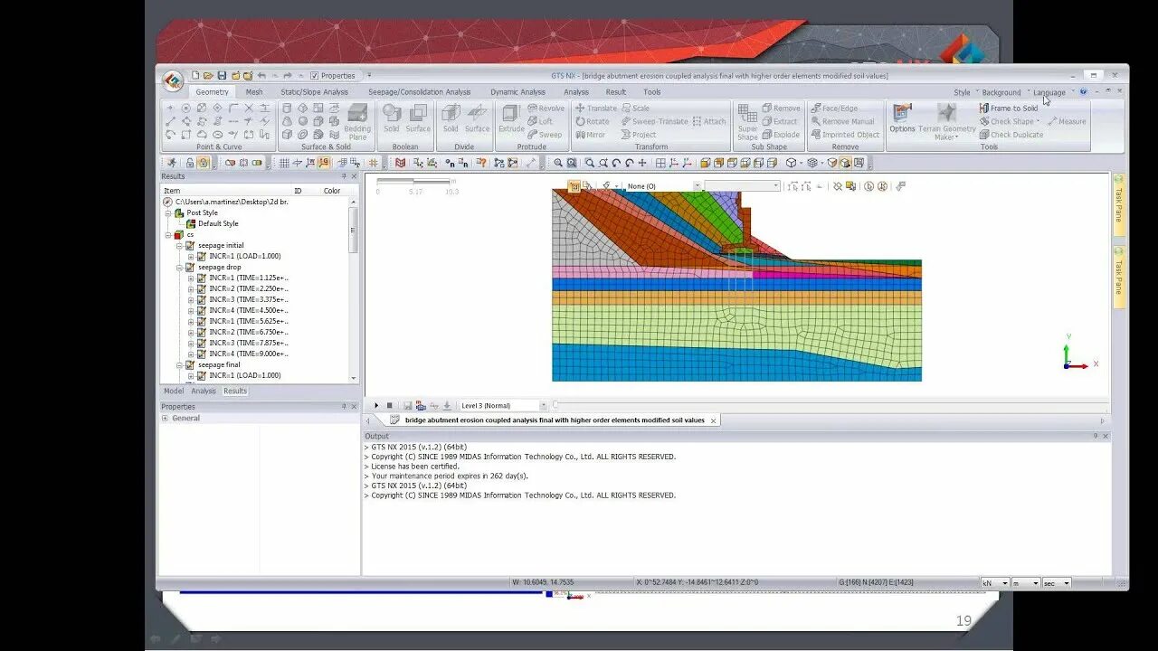Click the question mark query icon in toolbar
1158x651 pixels.
click(481, 163)
